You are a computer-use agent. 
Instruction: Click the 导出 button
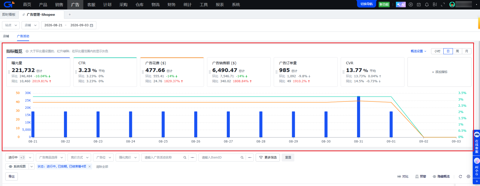tap(12, 176)
